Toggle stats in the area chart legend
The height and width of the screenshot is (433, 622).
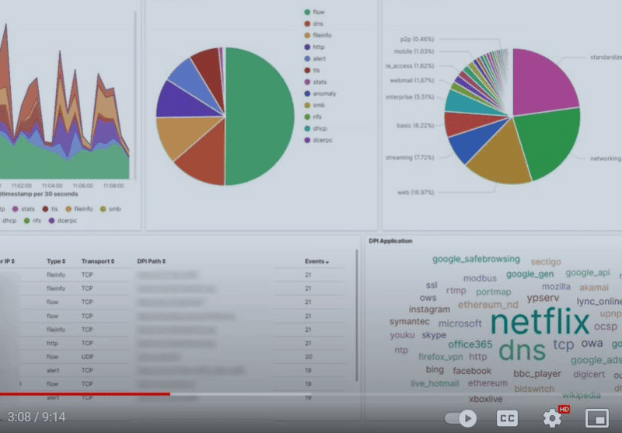23,209
